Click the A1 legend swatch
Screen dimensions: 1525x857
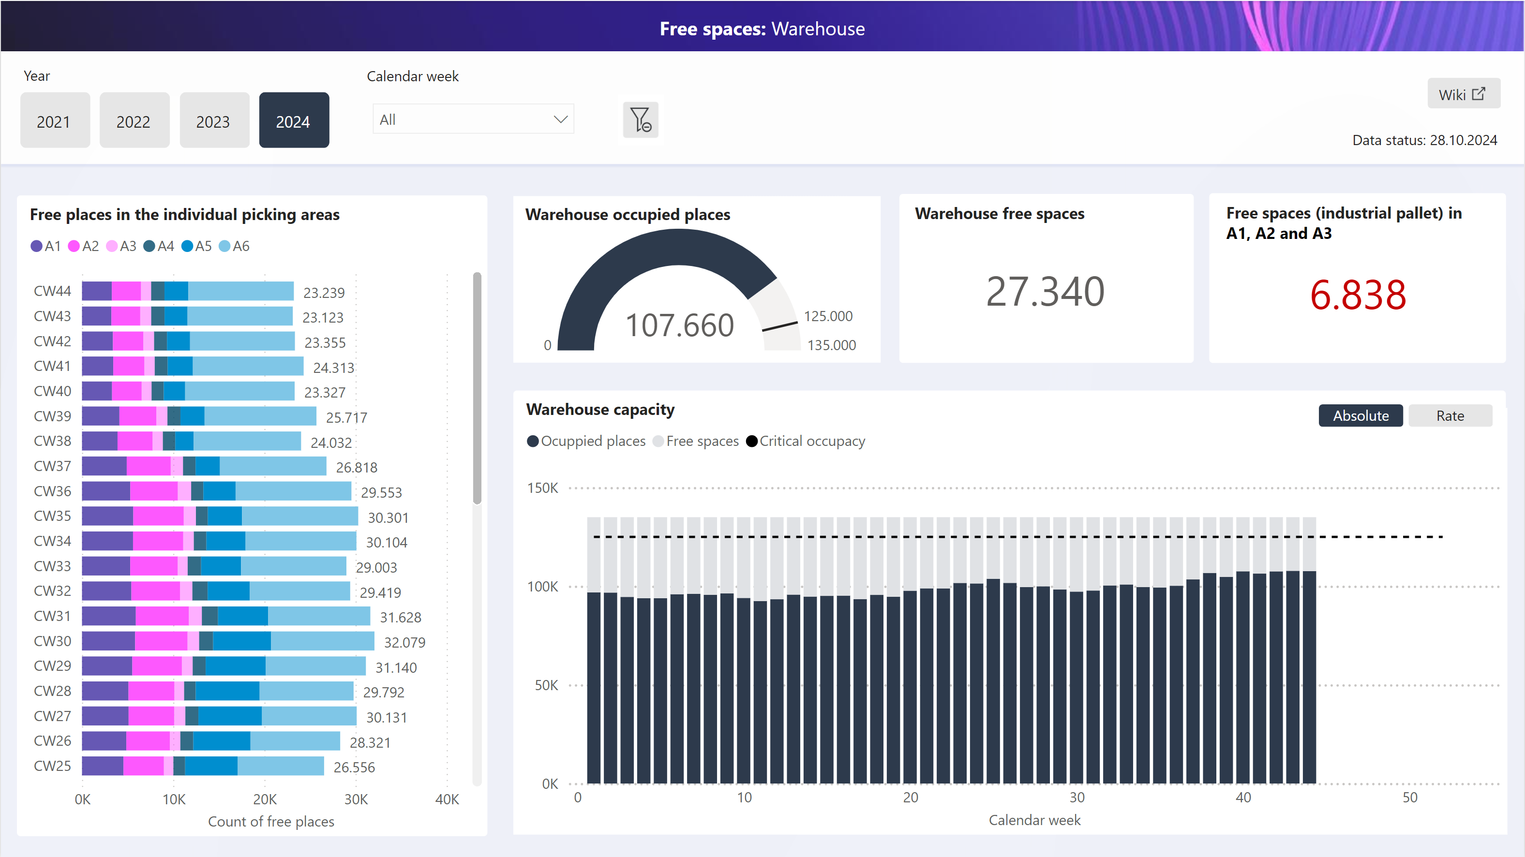(36, 246)
